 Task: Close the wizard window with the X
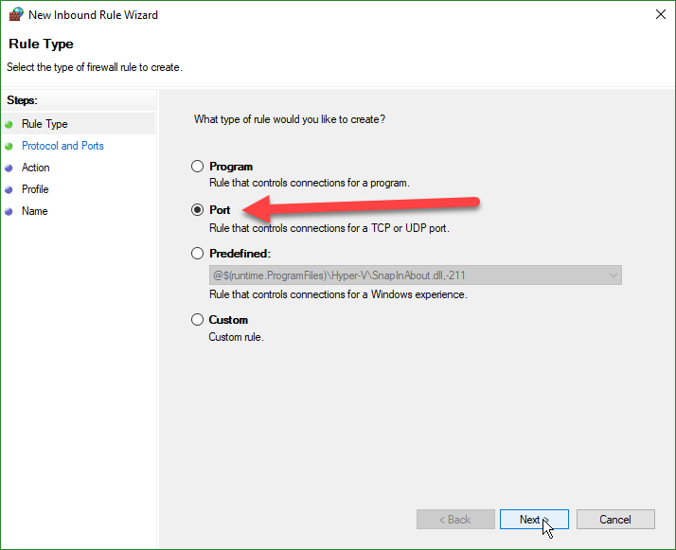(659, 15)
